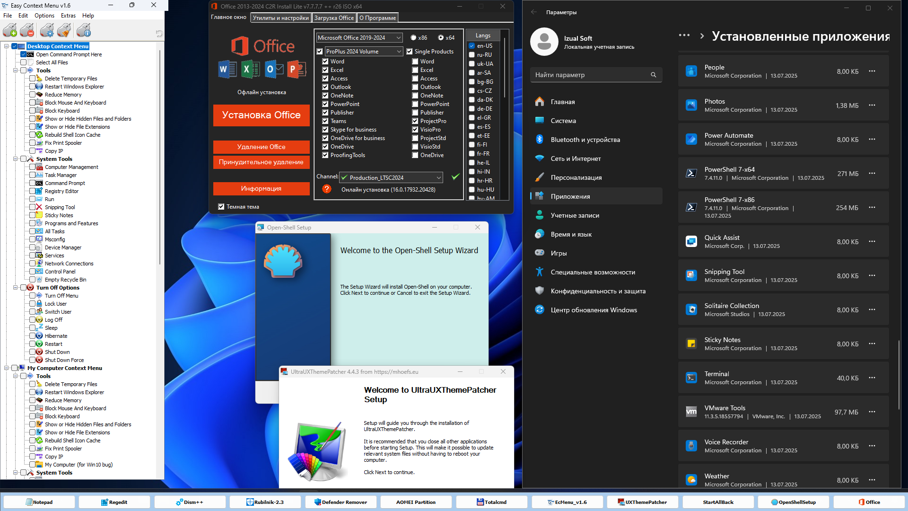Toggle the Темная тема checkbox
This screenshot has height=511, width=908.
221,207
